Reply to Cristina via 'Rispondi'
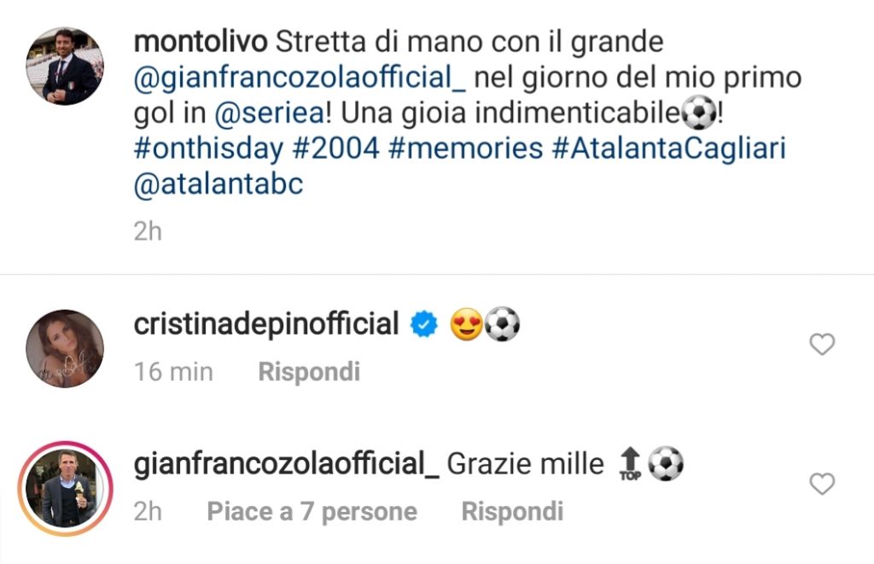This screenshot has height=564, width=874. click(x=308, y=371)
